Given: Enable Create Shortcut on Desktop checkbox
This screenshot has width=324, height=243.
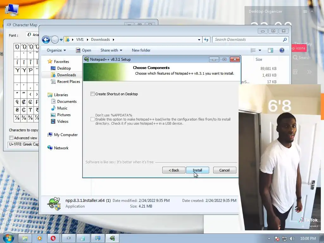Looking at the screenshot, I should click(x=93, y=94).
